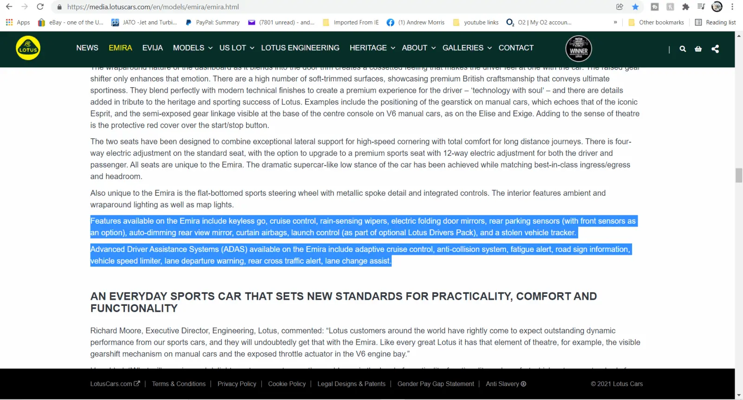Expand the MODELS dropdown menu

click(192, 48)
